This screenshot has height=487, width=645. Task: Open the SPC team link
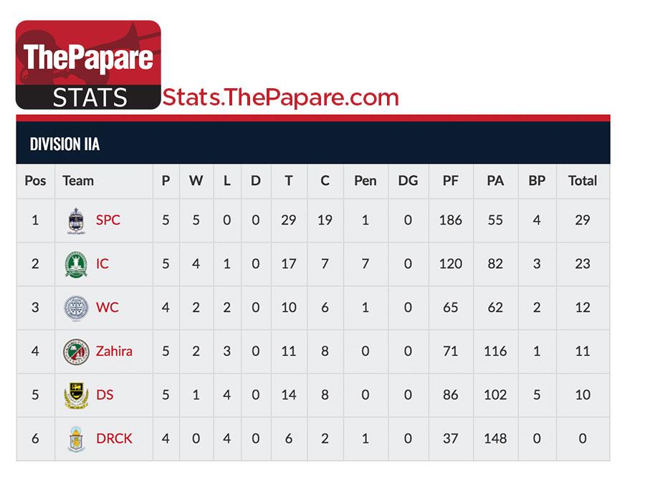click(107, 219)
